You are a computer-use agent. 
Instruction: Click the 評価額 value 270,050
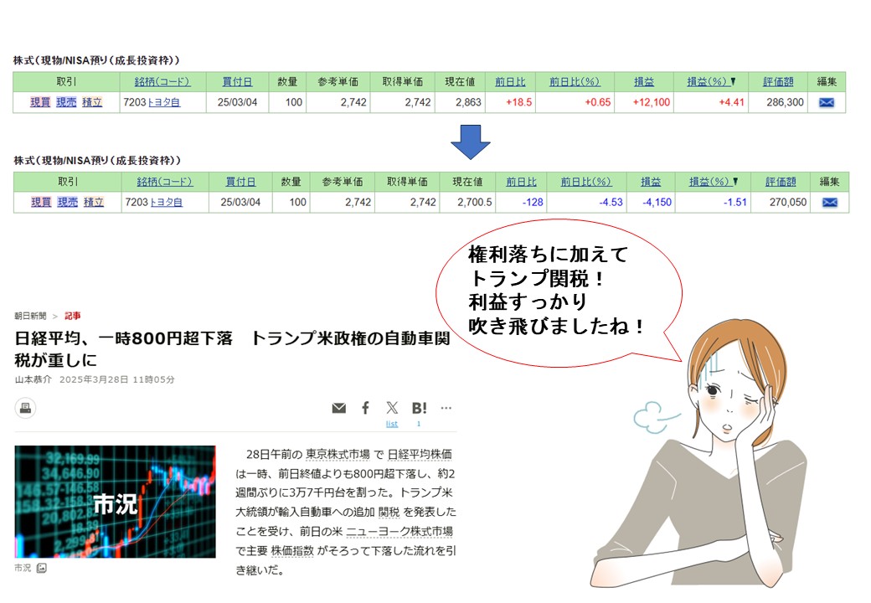[788, 202]
